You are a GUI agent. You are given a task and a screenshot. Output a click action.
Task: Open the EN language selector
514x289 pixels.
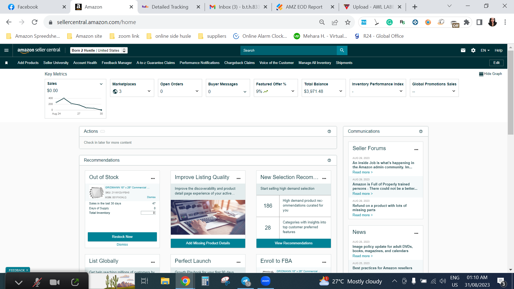[485, 50]
